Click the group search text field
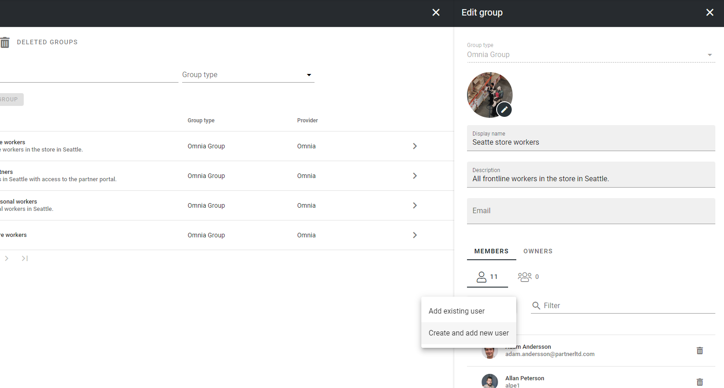This screenshot has height=388, width=724. (89, 75)
